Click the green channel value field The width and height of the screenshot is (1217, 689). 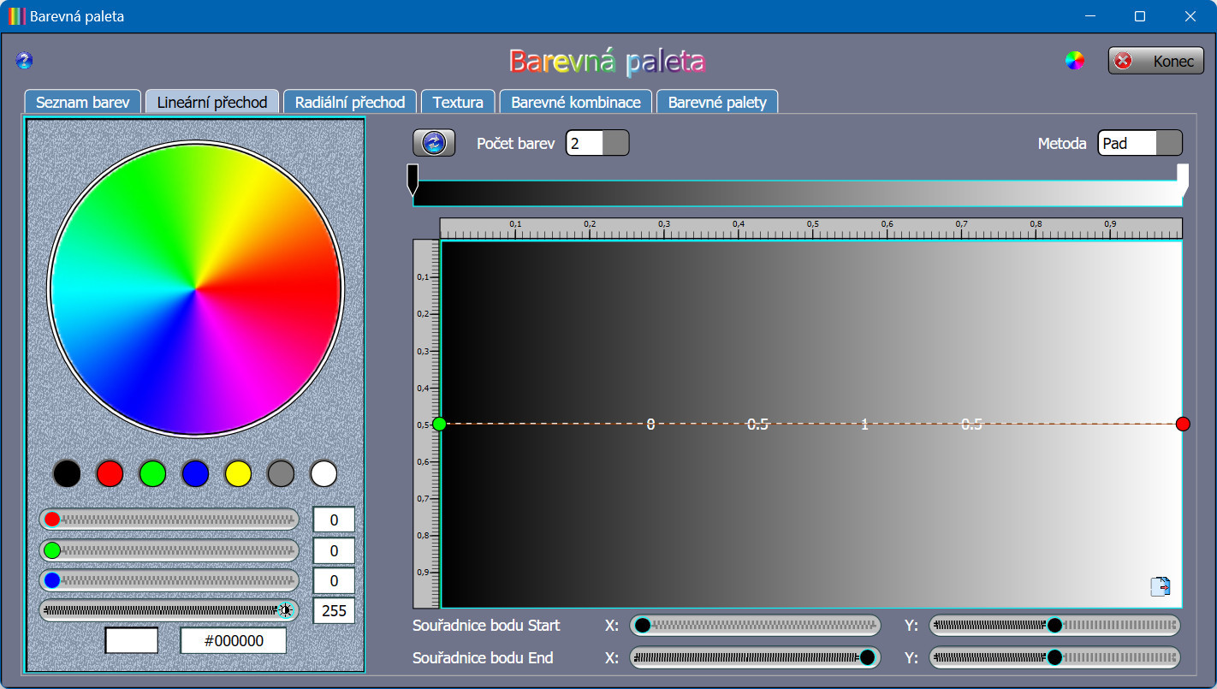click(334, 550)
